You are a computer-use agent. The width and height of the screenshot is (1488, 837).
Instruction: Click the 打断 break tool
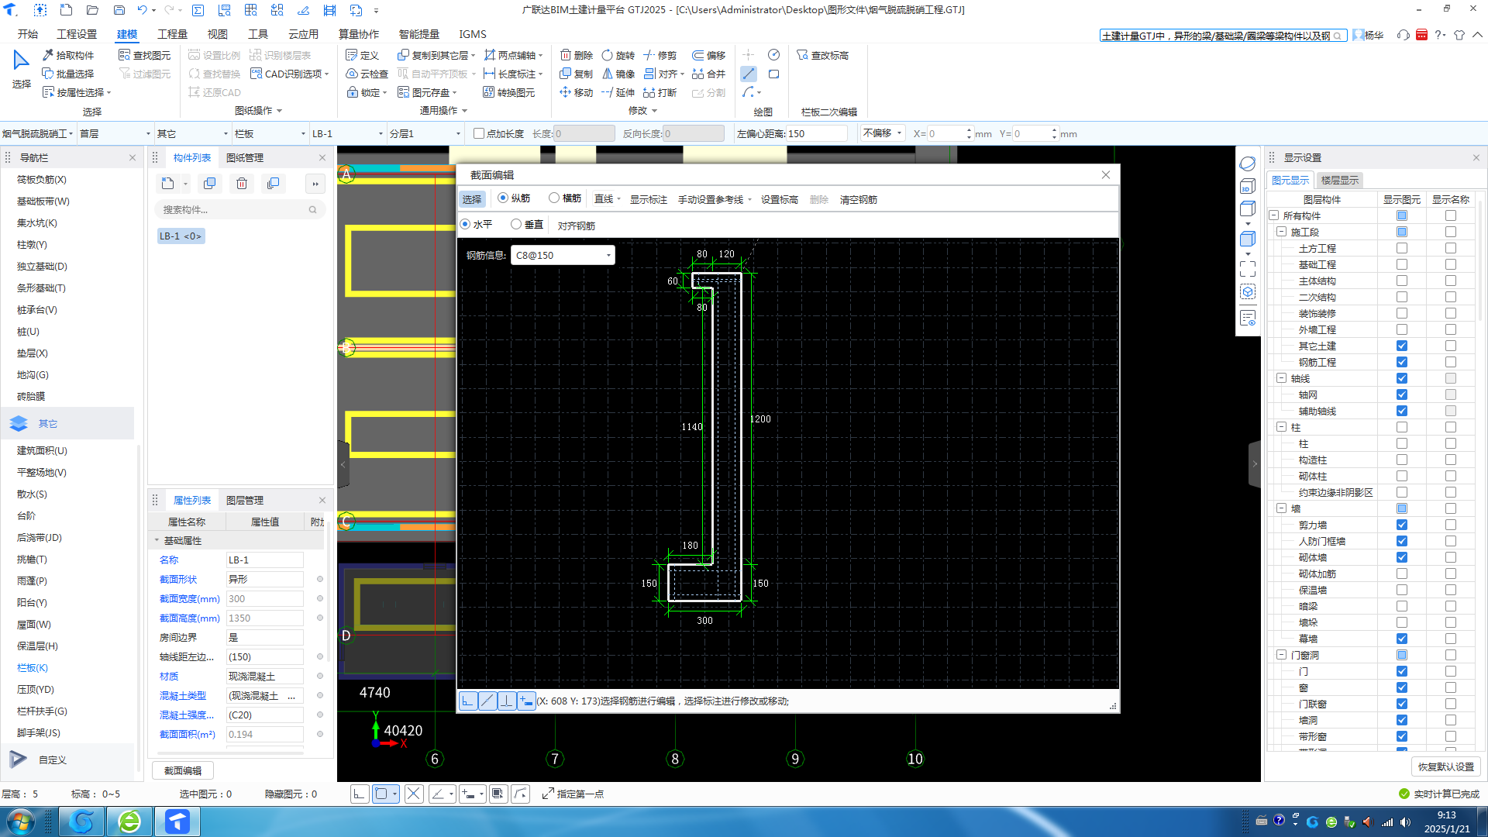coord(660,92)
